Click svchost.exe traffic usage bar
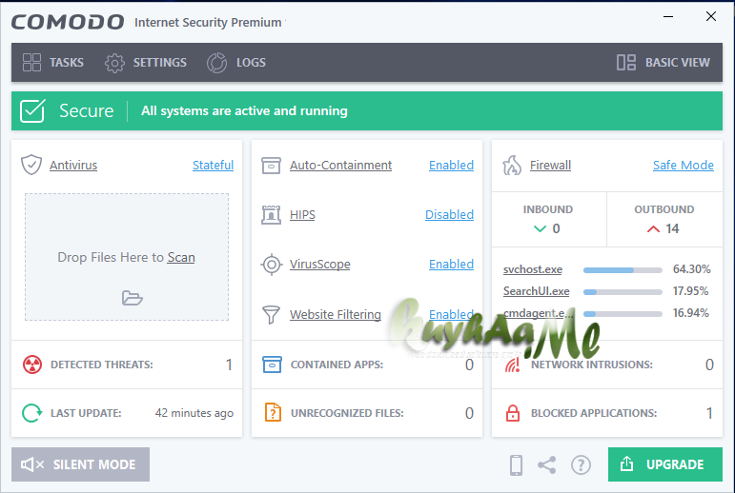 point(623,270)
